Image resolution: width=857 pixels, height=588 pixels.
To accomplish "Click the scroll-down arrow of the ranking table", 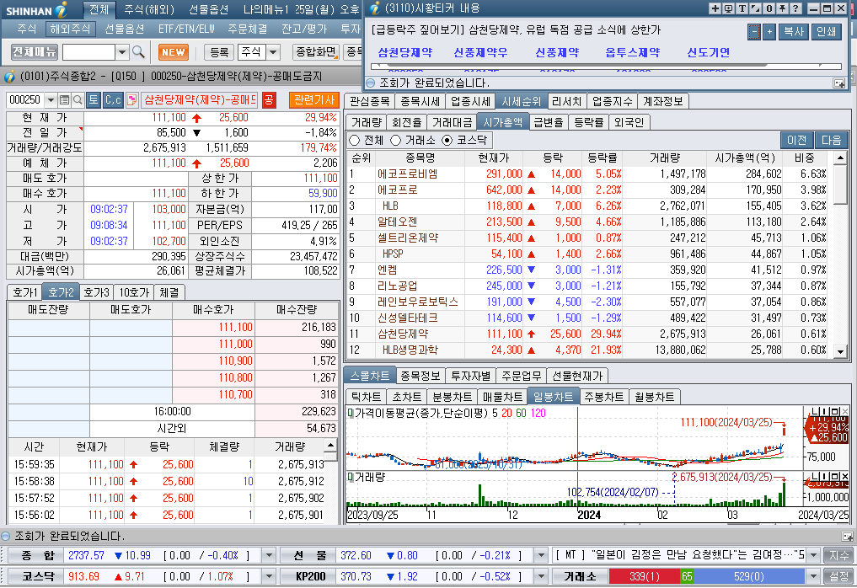I will [841, 352].
